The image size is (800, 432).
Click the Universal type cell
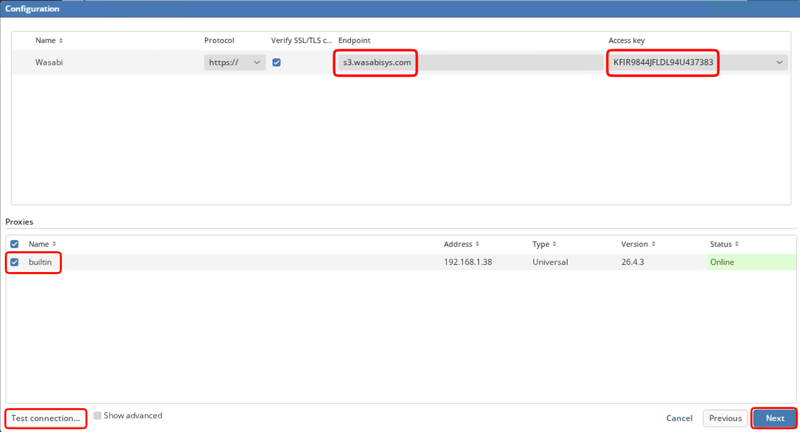click(550, 262)
